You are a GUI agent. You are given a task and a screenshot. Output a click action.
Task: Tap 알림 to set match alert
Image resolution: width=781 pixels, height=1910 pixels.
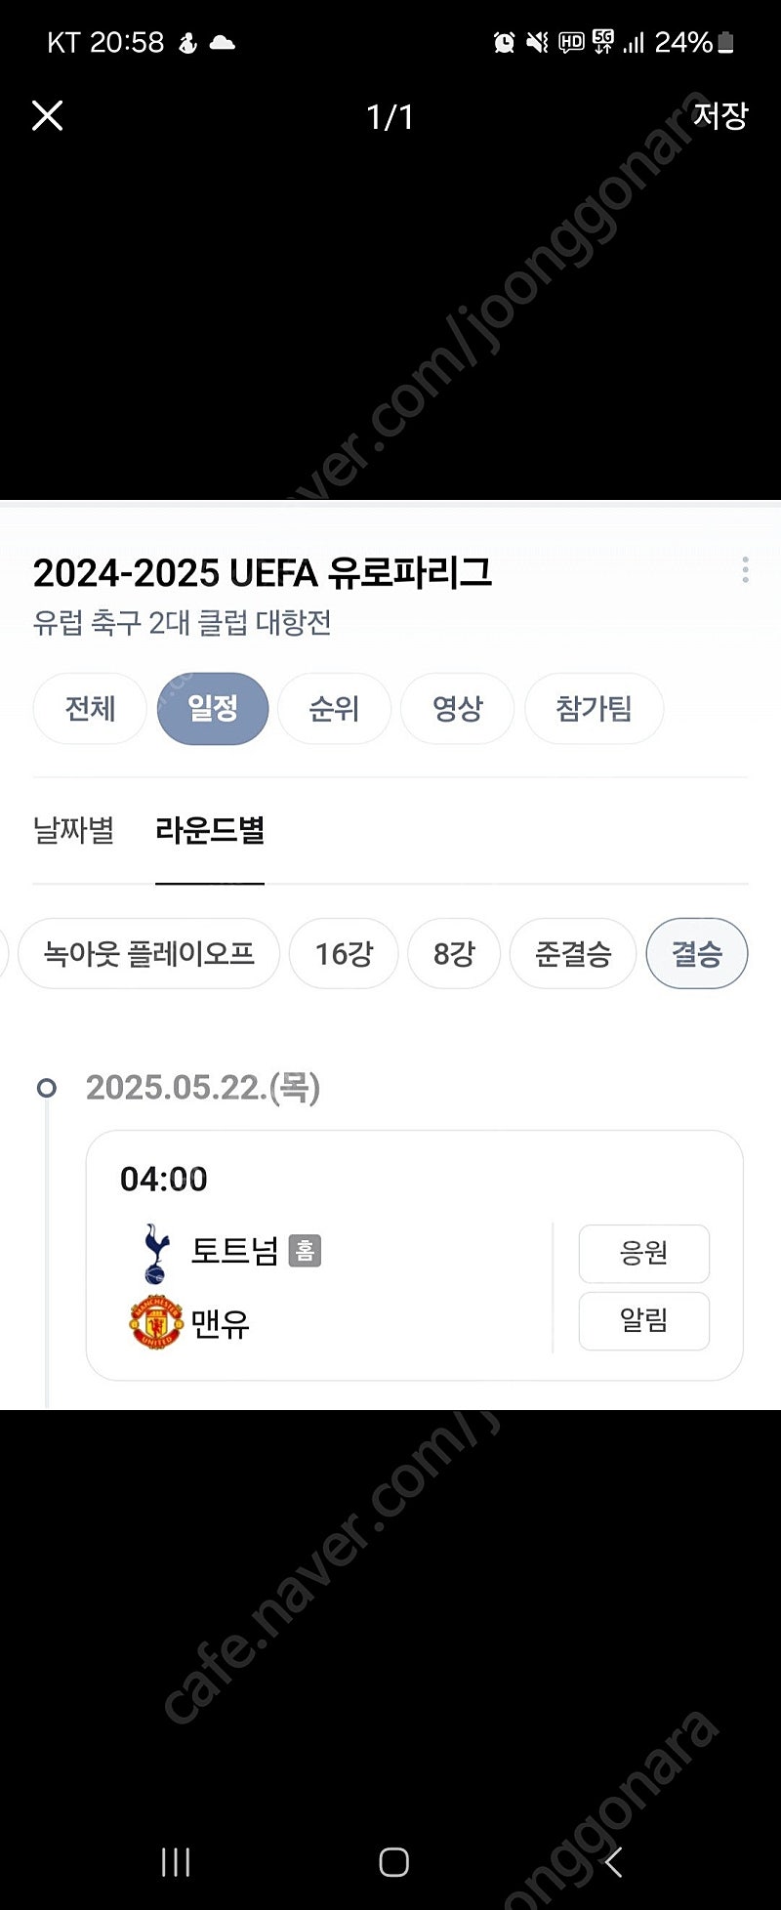pos(644,1321)
